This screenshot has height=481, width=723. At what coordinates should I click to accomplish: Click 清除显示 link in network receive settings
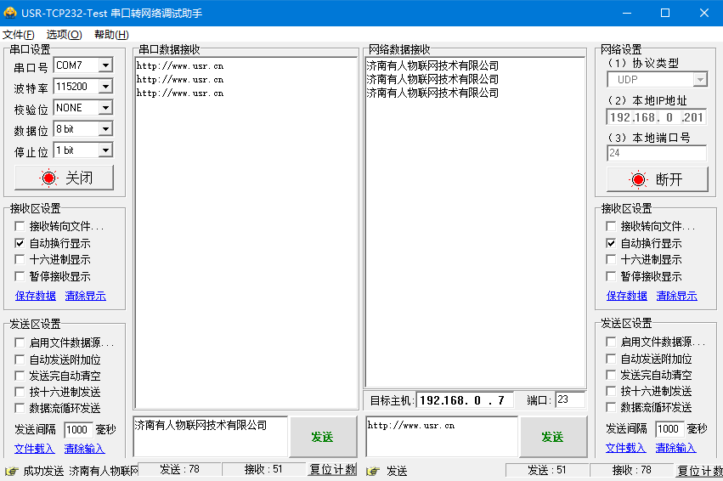(x=676, y=296)
